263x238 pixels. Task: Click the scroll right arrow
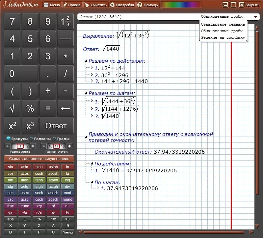(x=251, y=232)
